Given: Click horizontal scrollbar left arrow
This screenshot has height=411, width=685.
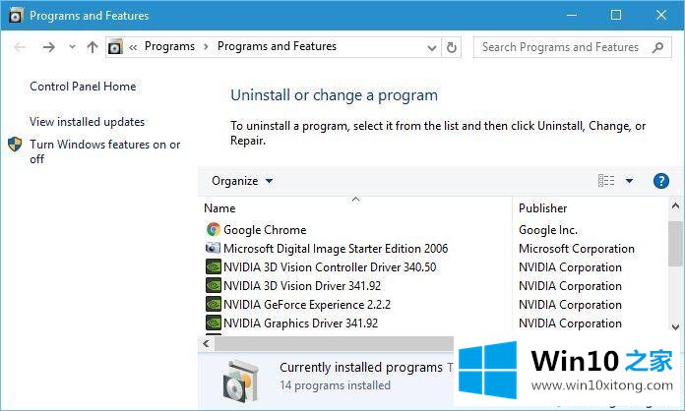Looking at the screenshot, I should point(206,344).
